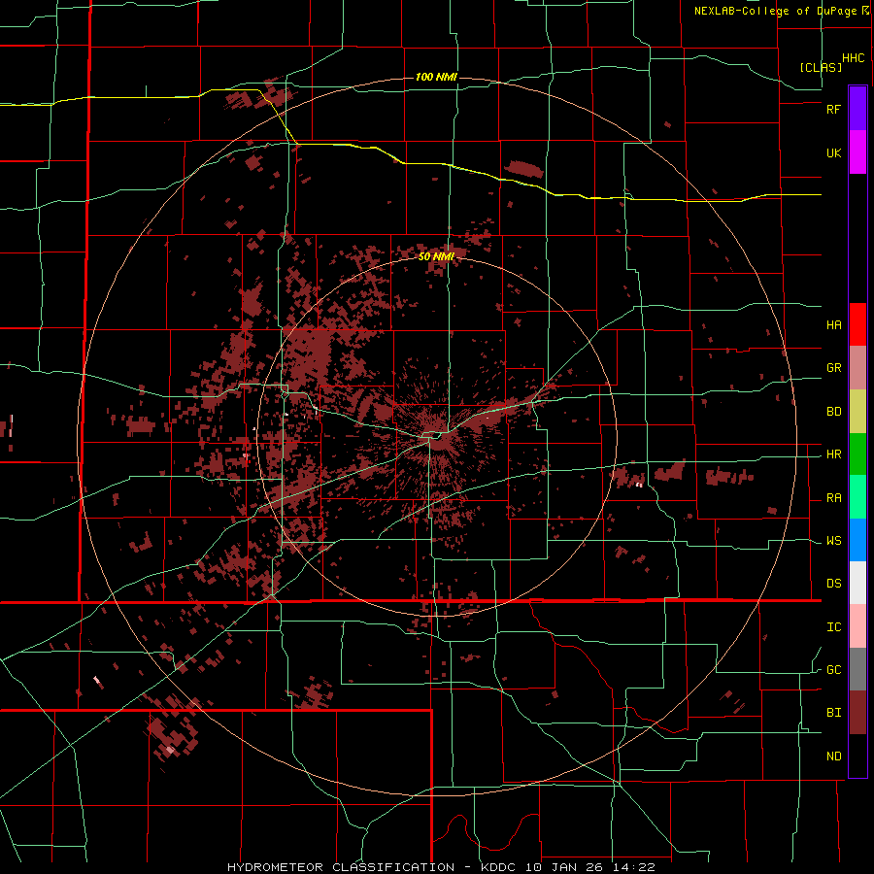
Task: Click the HR green legend swatch
Action: click(857, 454)
